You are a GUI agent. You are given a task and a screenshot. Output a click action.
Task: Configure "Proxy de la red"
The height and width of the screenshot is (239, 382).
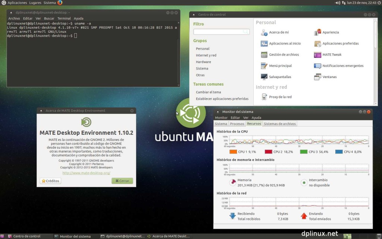coord(265,97)
